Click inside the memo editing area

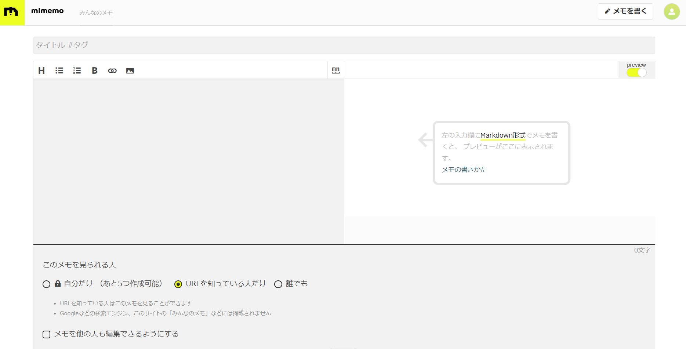184,158
